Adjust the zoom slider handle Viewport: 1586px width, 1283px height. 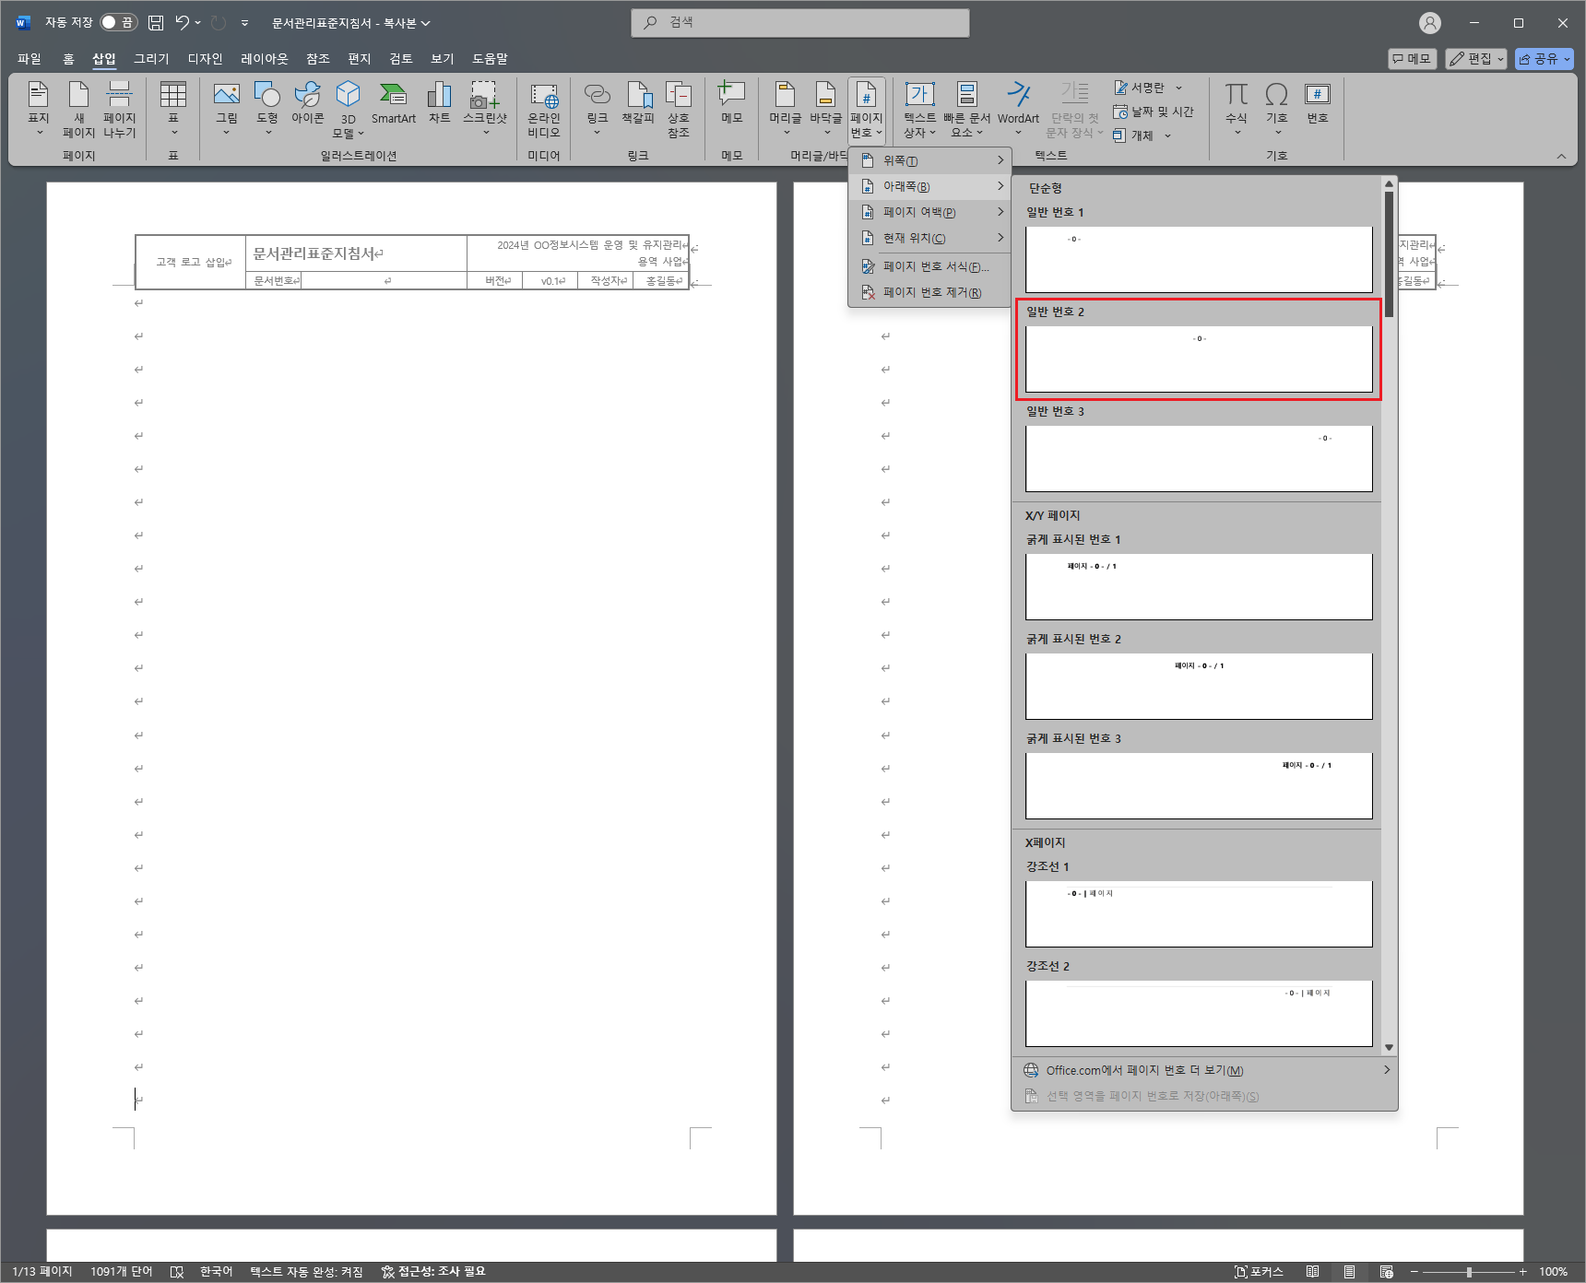[x=1469, y=1272]
